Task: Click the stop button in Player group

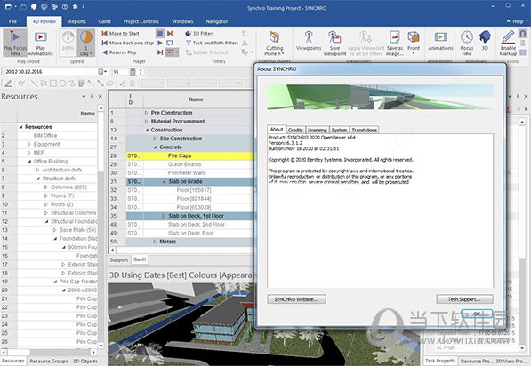Action: [x=160, y=33]
